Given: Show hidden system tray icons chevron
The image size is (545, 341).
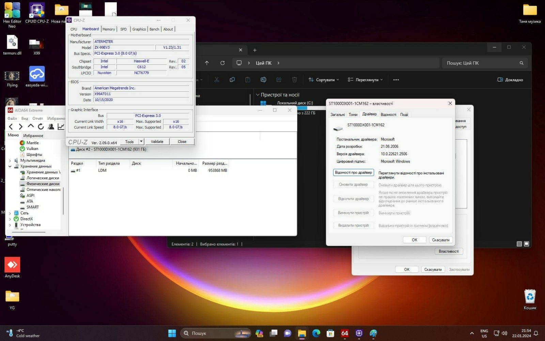Looking at the screenshot, I should 472,333.
